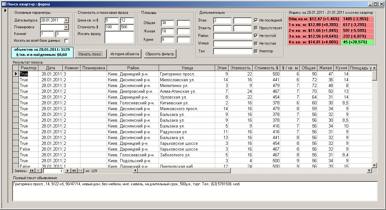Click the index cell '1485 (-3,95%)'
386x210 pixels.
pos(357,19)
